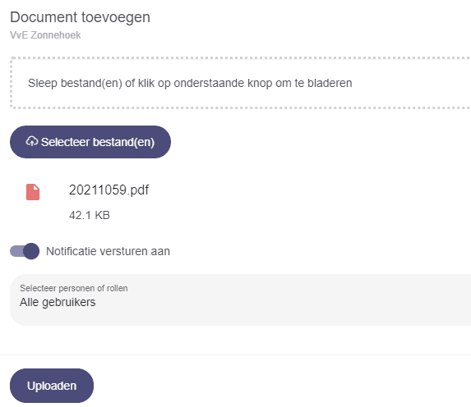Click the drag-and-drop file zone
Viewport: 471px width, 407px height.
tap(240, 83)
